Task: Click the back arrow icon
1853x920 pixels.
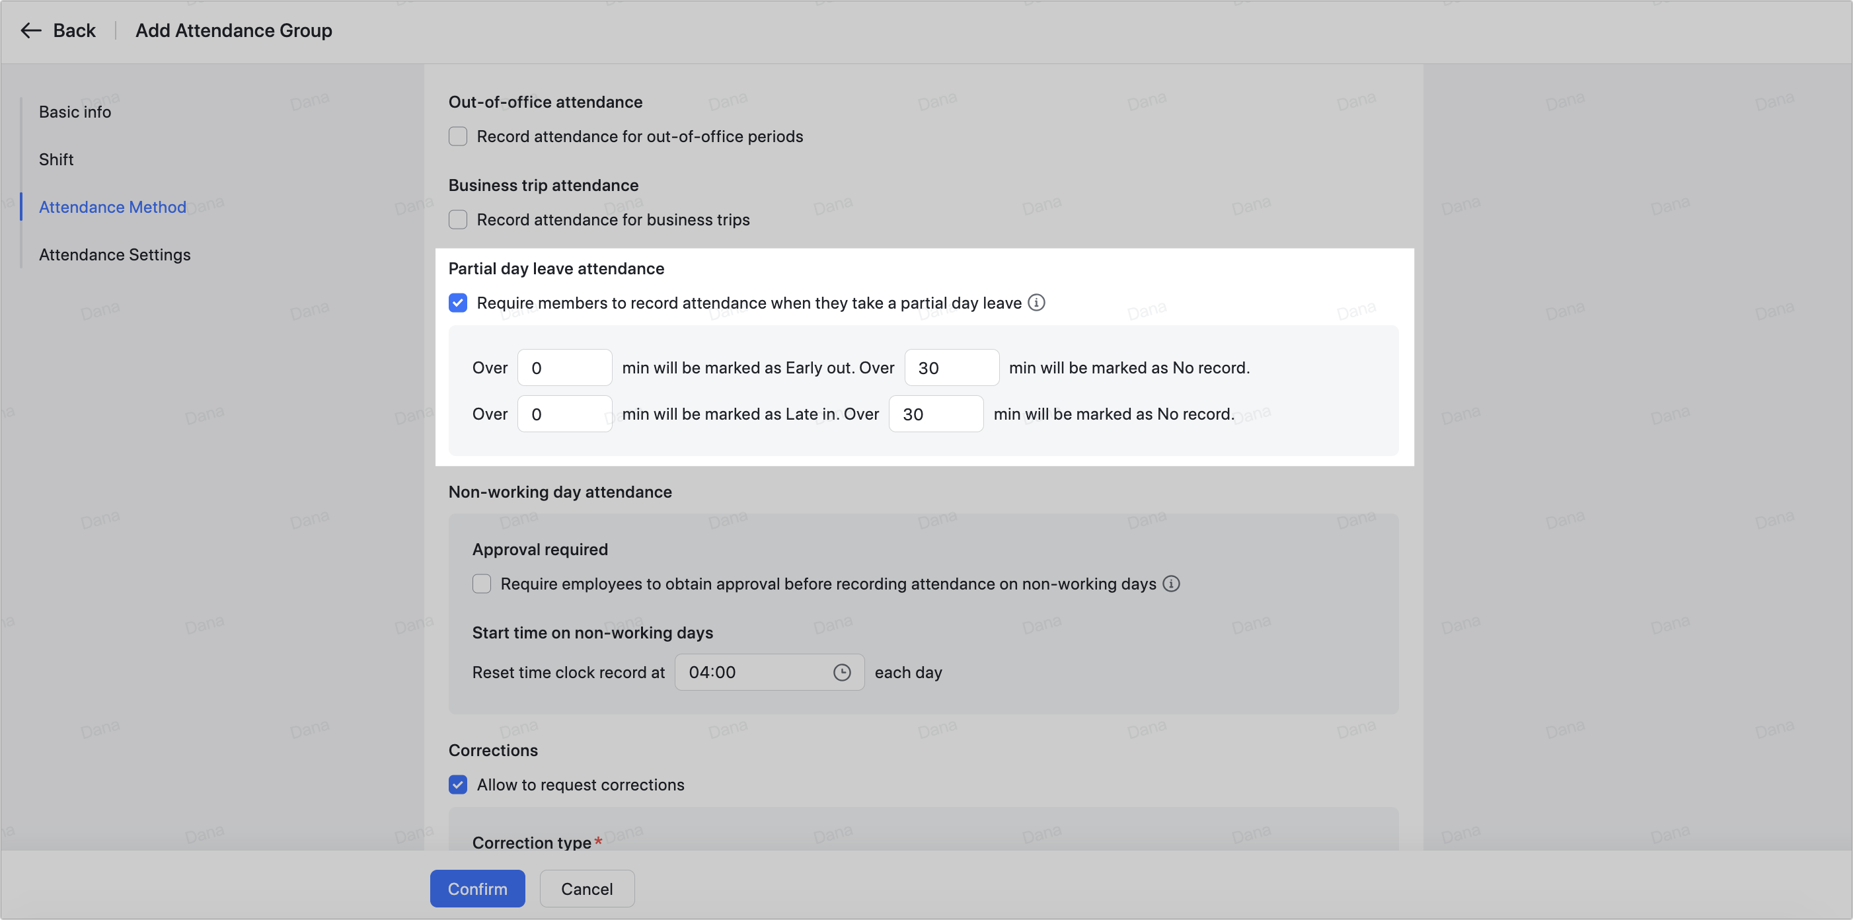Action: pos(30,30)
